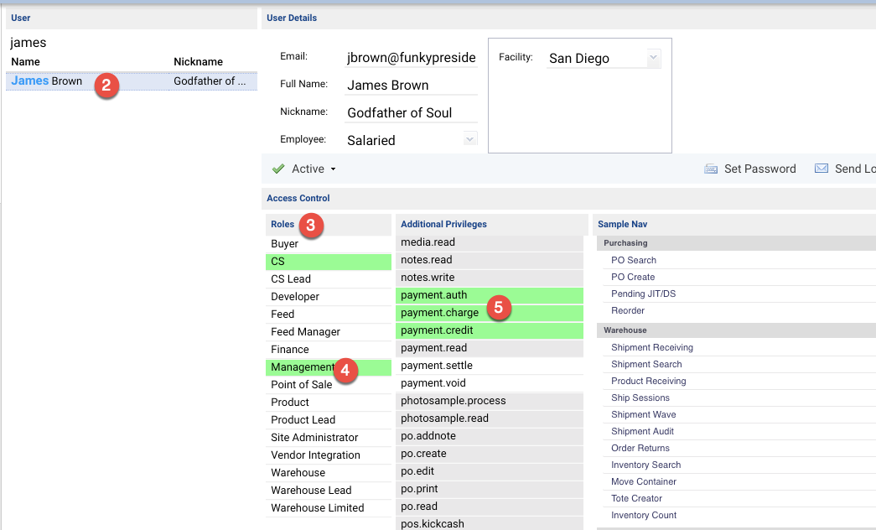This screenshot has width=876, height=530.
Task: Open the Order Returns nav link
Action: 640,448
